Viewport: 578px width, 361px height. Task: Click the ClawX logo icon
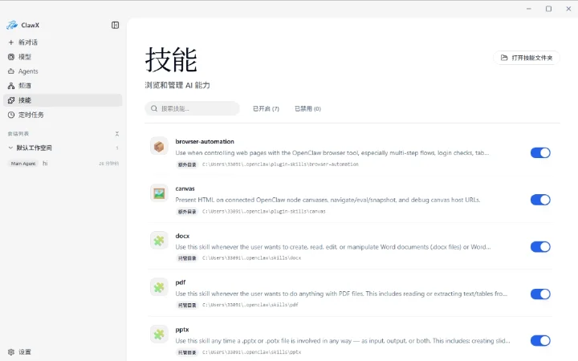click(12, 25)
